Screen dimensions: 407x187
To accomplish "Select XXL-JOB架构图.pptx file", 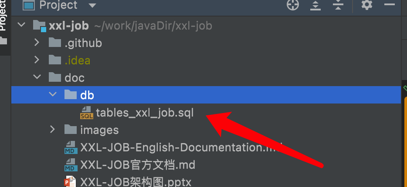I will tap(136, 182).
